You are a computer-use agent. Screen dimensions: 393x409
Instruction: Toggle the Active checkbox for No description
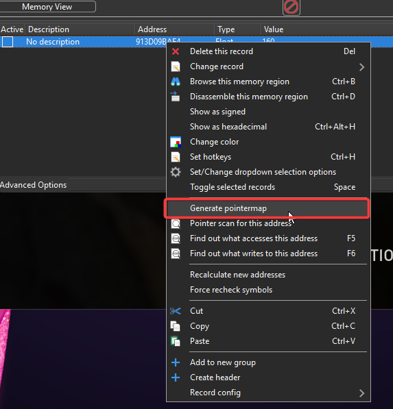click(8, 42)
